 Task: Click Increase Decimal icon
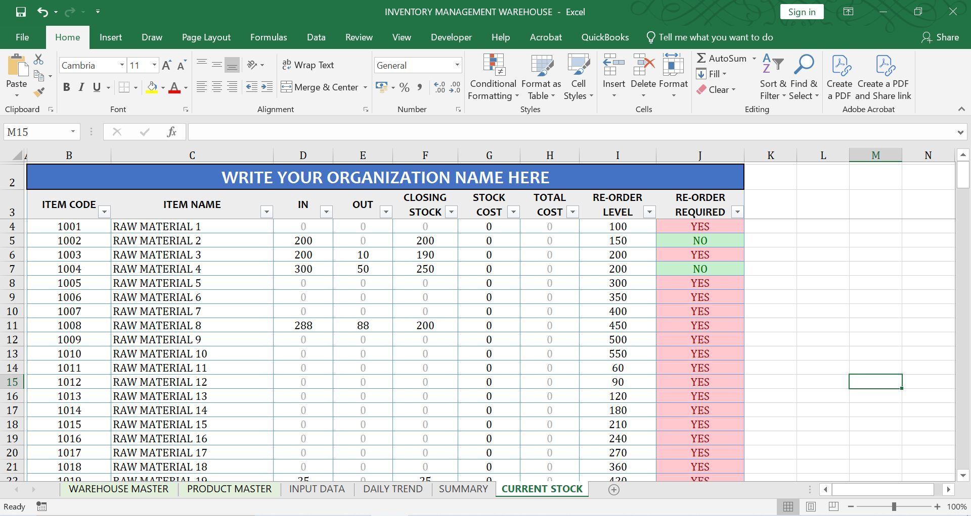tap(439, 87)
